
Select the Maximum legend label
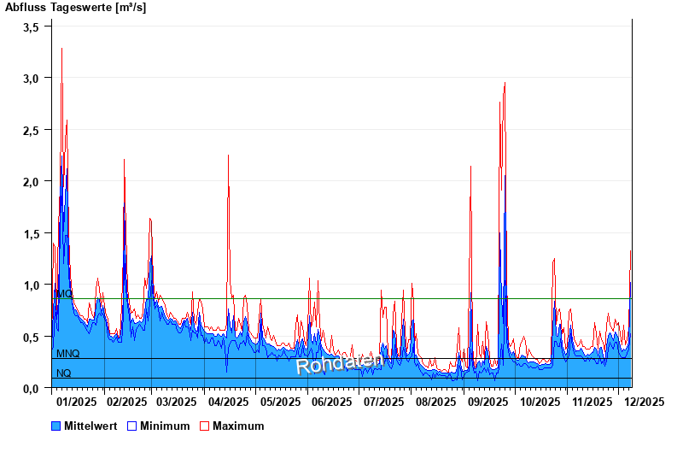[238, 426]
